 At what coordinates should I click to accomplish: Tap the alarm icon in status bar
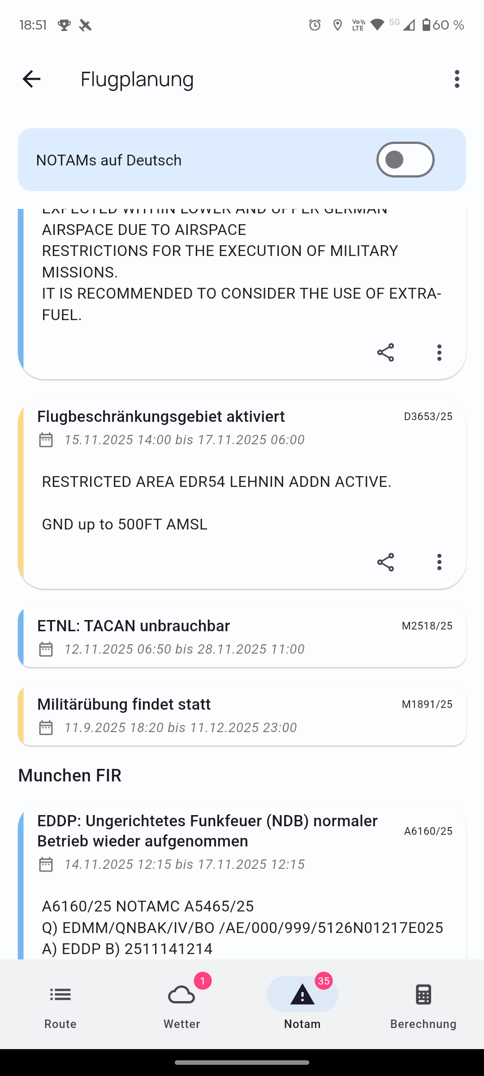click(315, 25)
